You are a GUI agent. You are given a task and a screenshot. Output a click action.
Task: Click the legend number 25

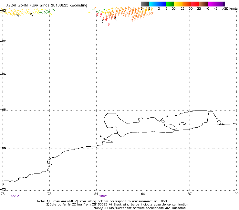click(x=182, y=9)
